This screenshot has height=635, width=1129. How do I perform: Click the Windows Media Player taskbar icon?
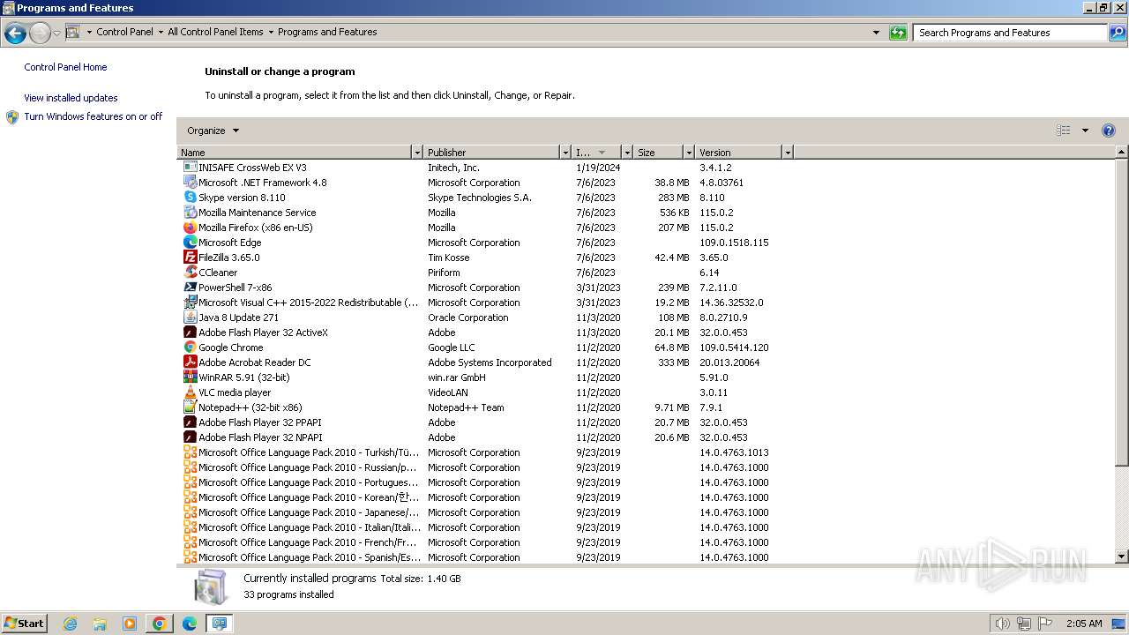click(130, 624)
